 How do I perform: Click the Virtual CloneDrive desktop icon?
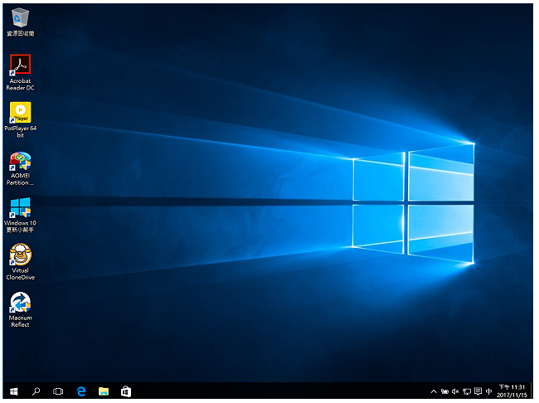click(x=20, y=255)
